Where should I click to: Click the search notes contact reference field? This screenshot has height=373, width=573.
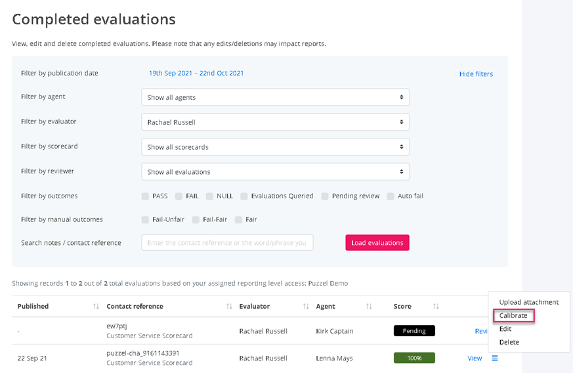(227, 243)
